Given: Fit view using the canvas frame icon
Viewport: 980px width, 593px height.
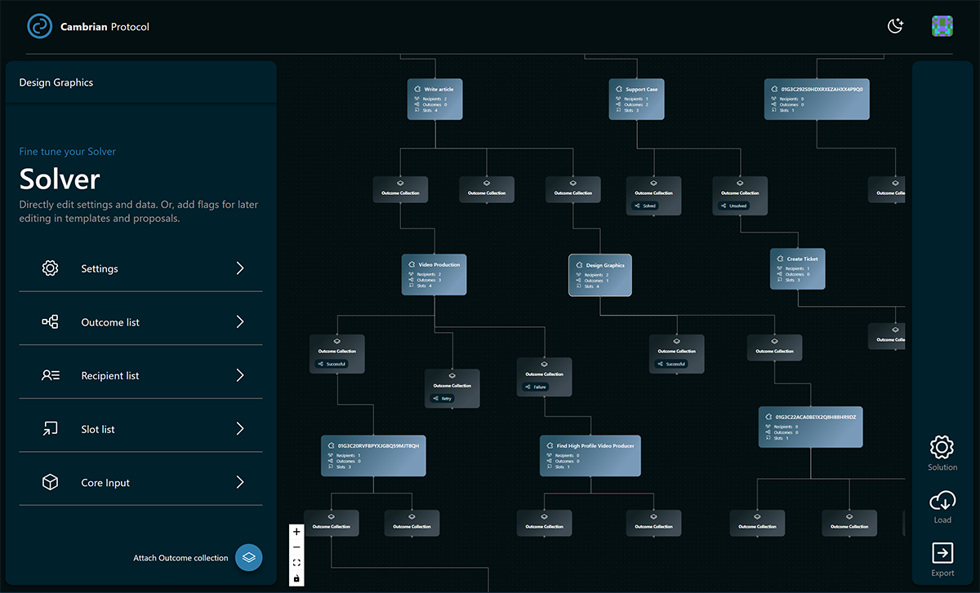Looking at the screenshot, I should pos(296,563).
